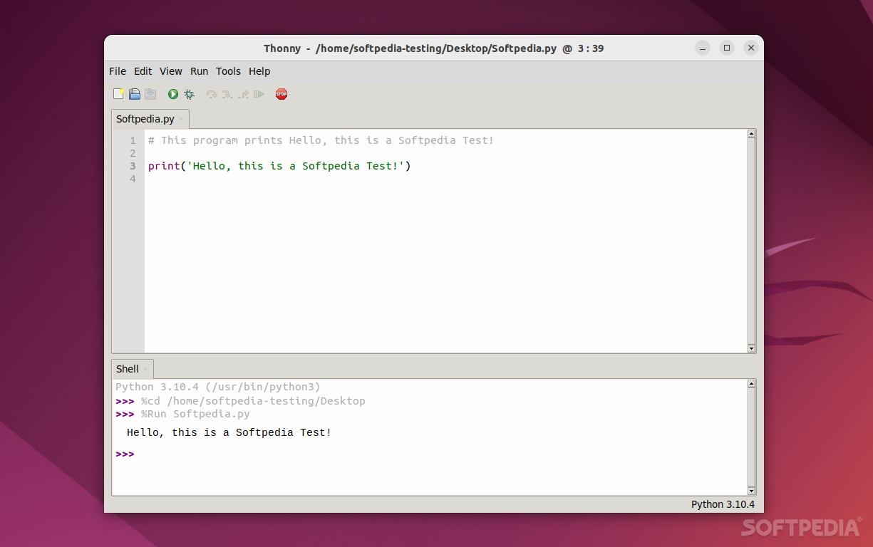The width and height of the screenshot is (873, 547).
Task: Close the Softpedia.py tab
Action: [x=181, y=120]
